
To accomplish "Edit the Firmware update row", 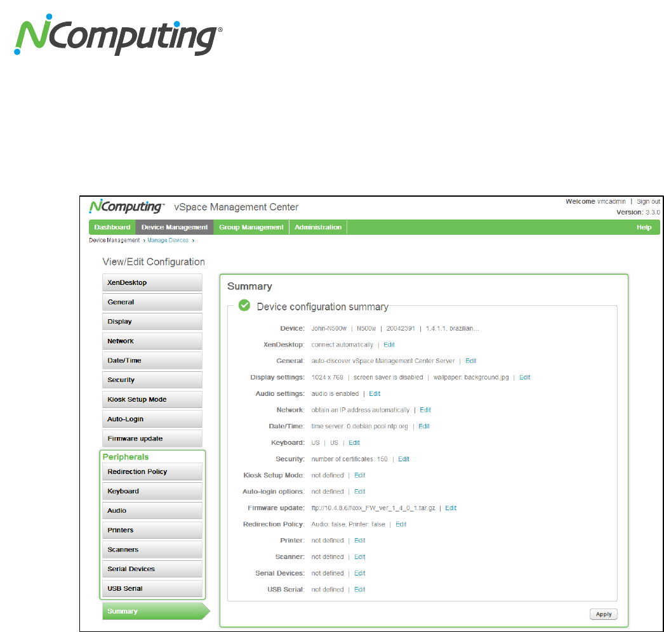I will pyautogui.click(x=451, y=508).
